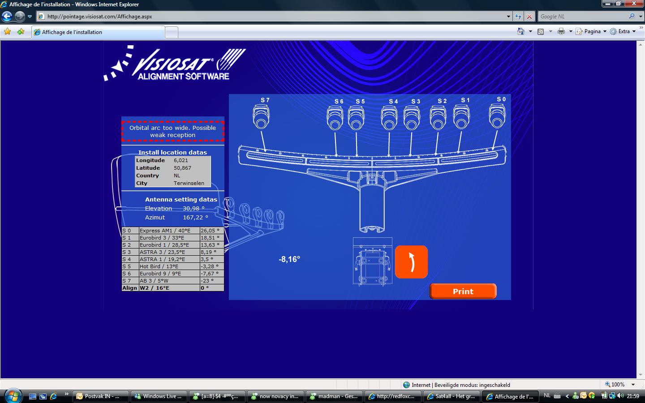The height and width of the screenshot is (403, 645).
Task: Click the S4 LNB icon
Action: 389,118
